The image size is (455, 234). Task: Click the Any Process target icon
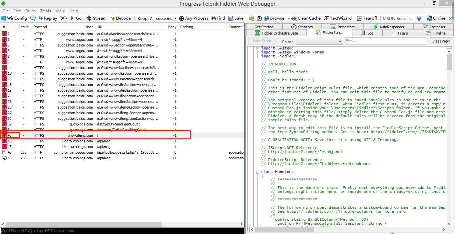point(181,18)
